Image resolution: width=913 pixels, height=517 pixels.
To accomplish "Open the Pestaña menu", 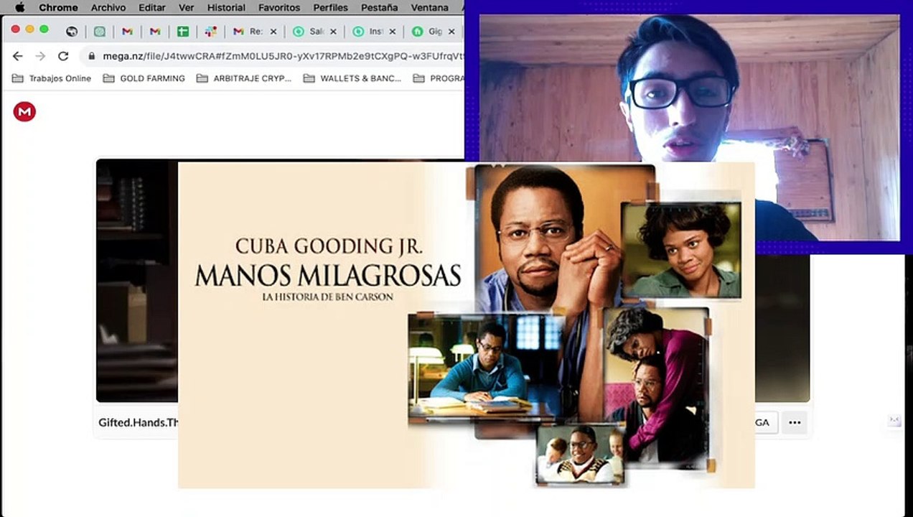I will [x=379, y=7].
